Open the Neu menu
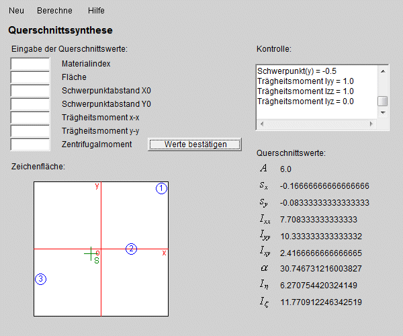Image resolution: width=403 pixels, height=336 pixels. click(x=16, y=11)
